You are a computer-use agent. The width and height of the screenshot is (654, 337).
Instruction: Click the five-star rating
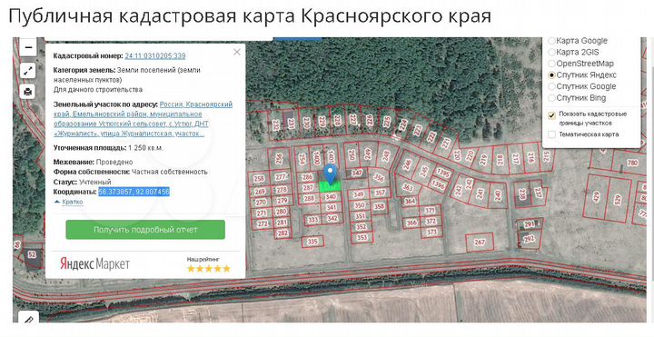[x=209, y=269]
